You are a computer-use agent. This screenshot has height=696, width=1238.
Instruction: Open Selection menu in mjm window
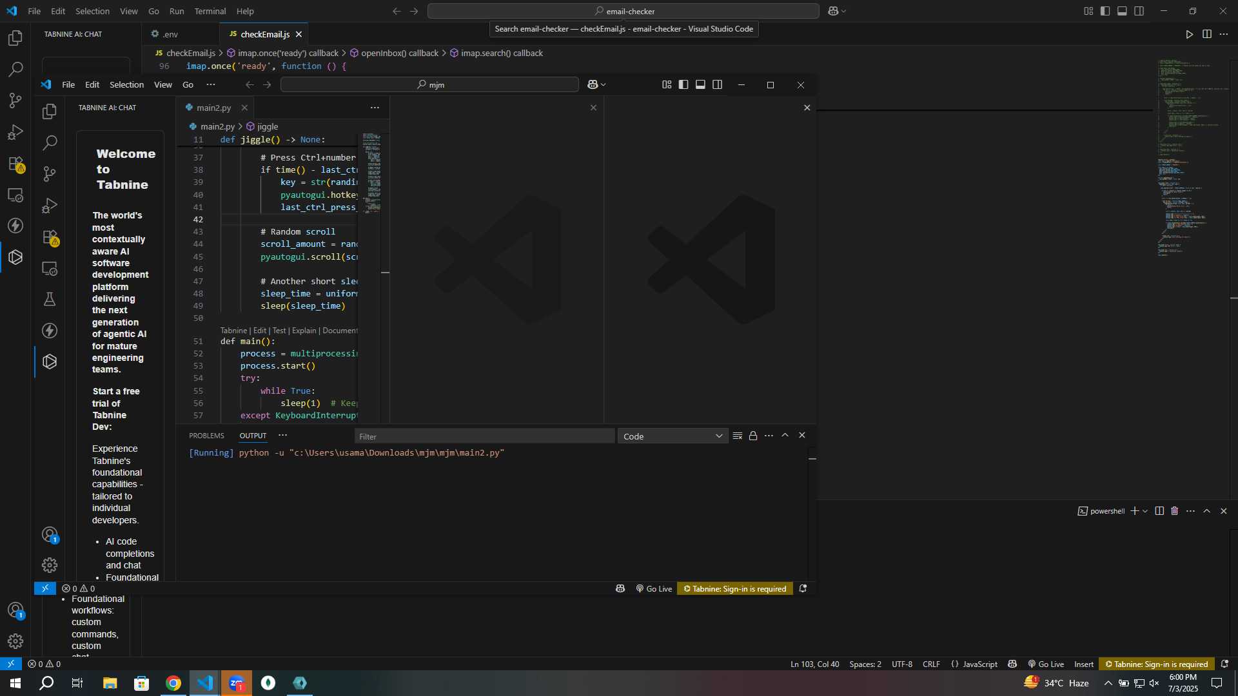point(126,84)
